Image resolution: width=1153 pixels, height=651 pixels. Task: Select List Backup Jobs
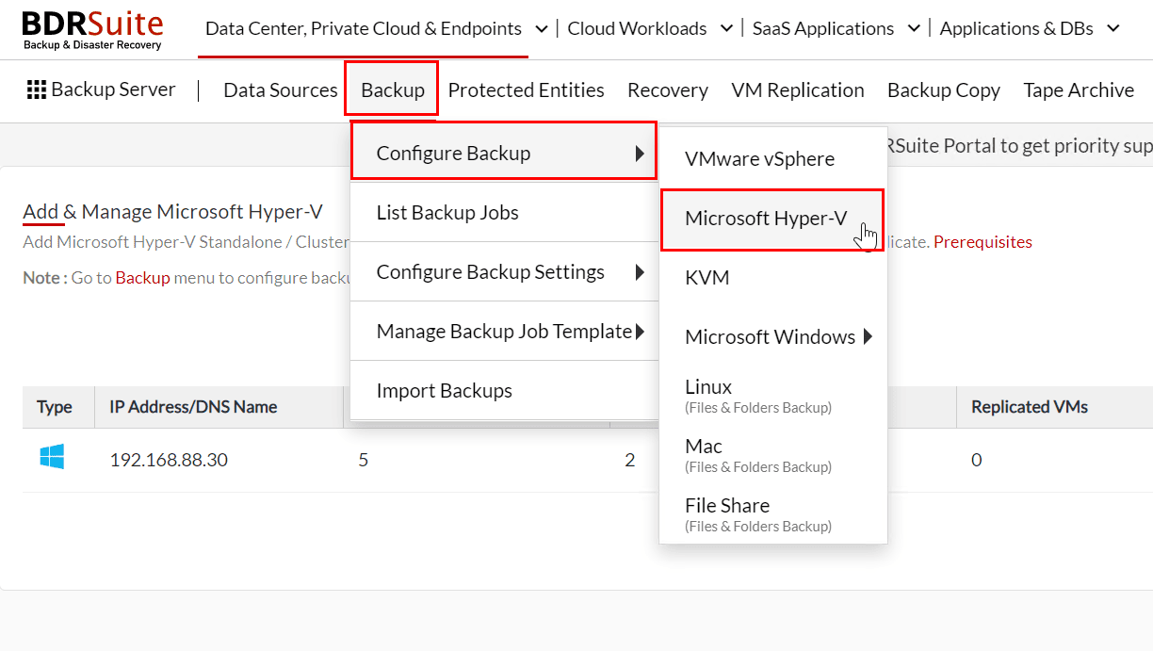504,212
